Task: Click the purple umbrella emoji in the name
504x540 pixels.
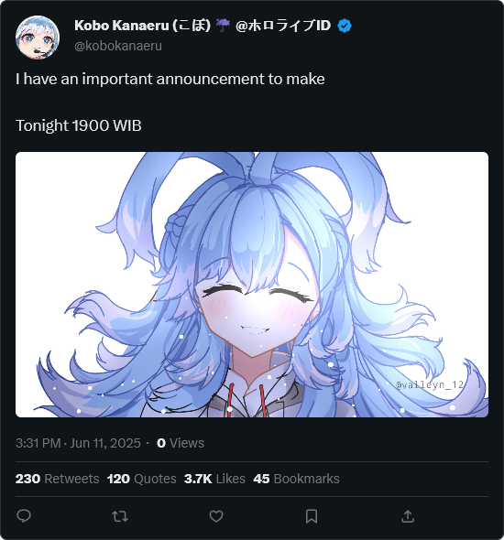Action: [x=223, y=26]
